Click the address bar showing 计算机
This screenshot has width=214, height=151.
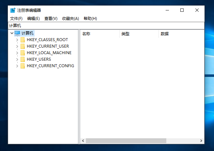pyautogui.click(x=106, y=25)
